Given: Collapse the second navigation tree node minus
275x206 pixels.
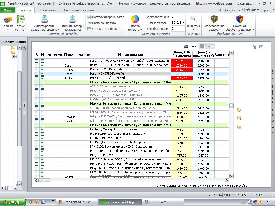Looking at the screenshot, I should [x=8, y=52].
